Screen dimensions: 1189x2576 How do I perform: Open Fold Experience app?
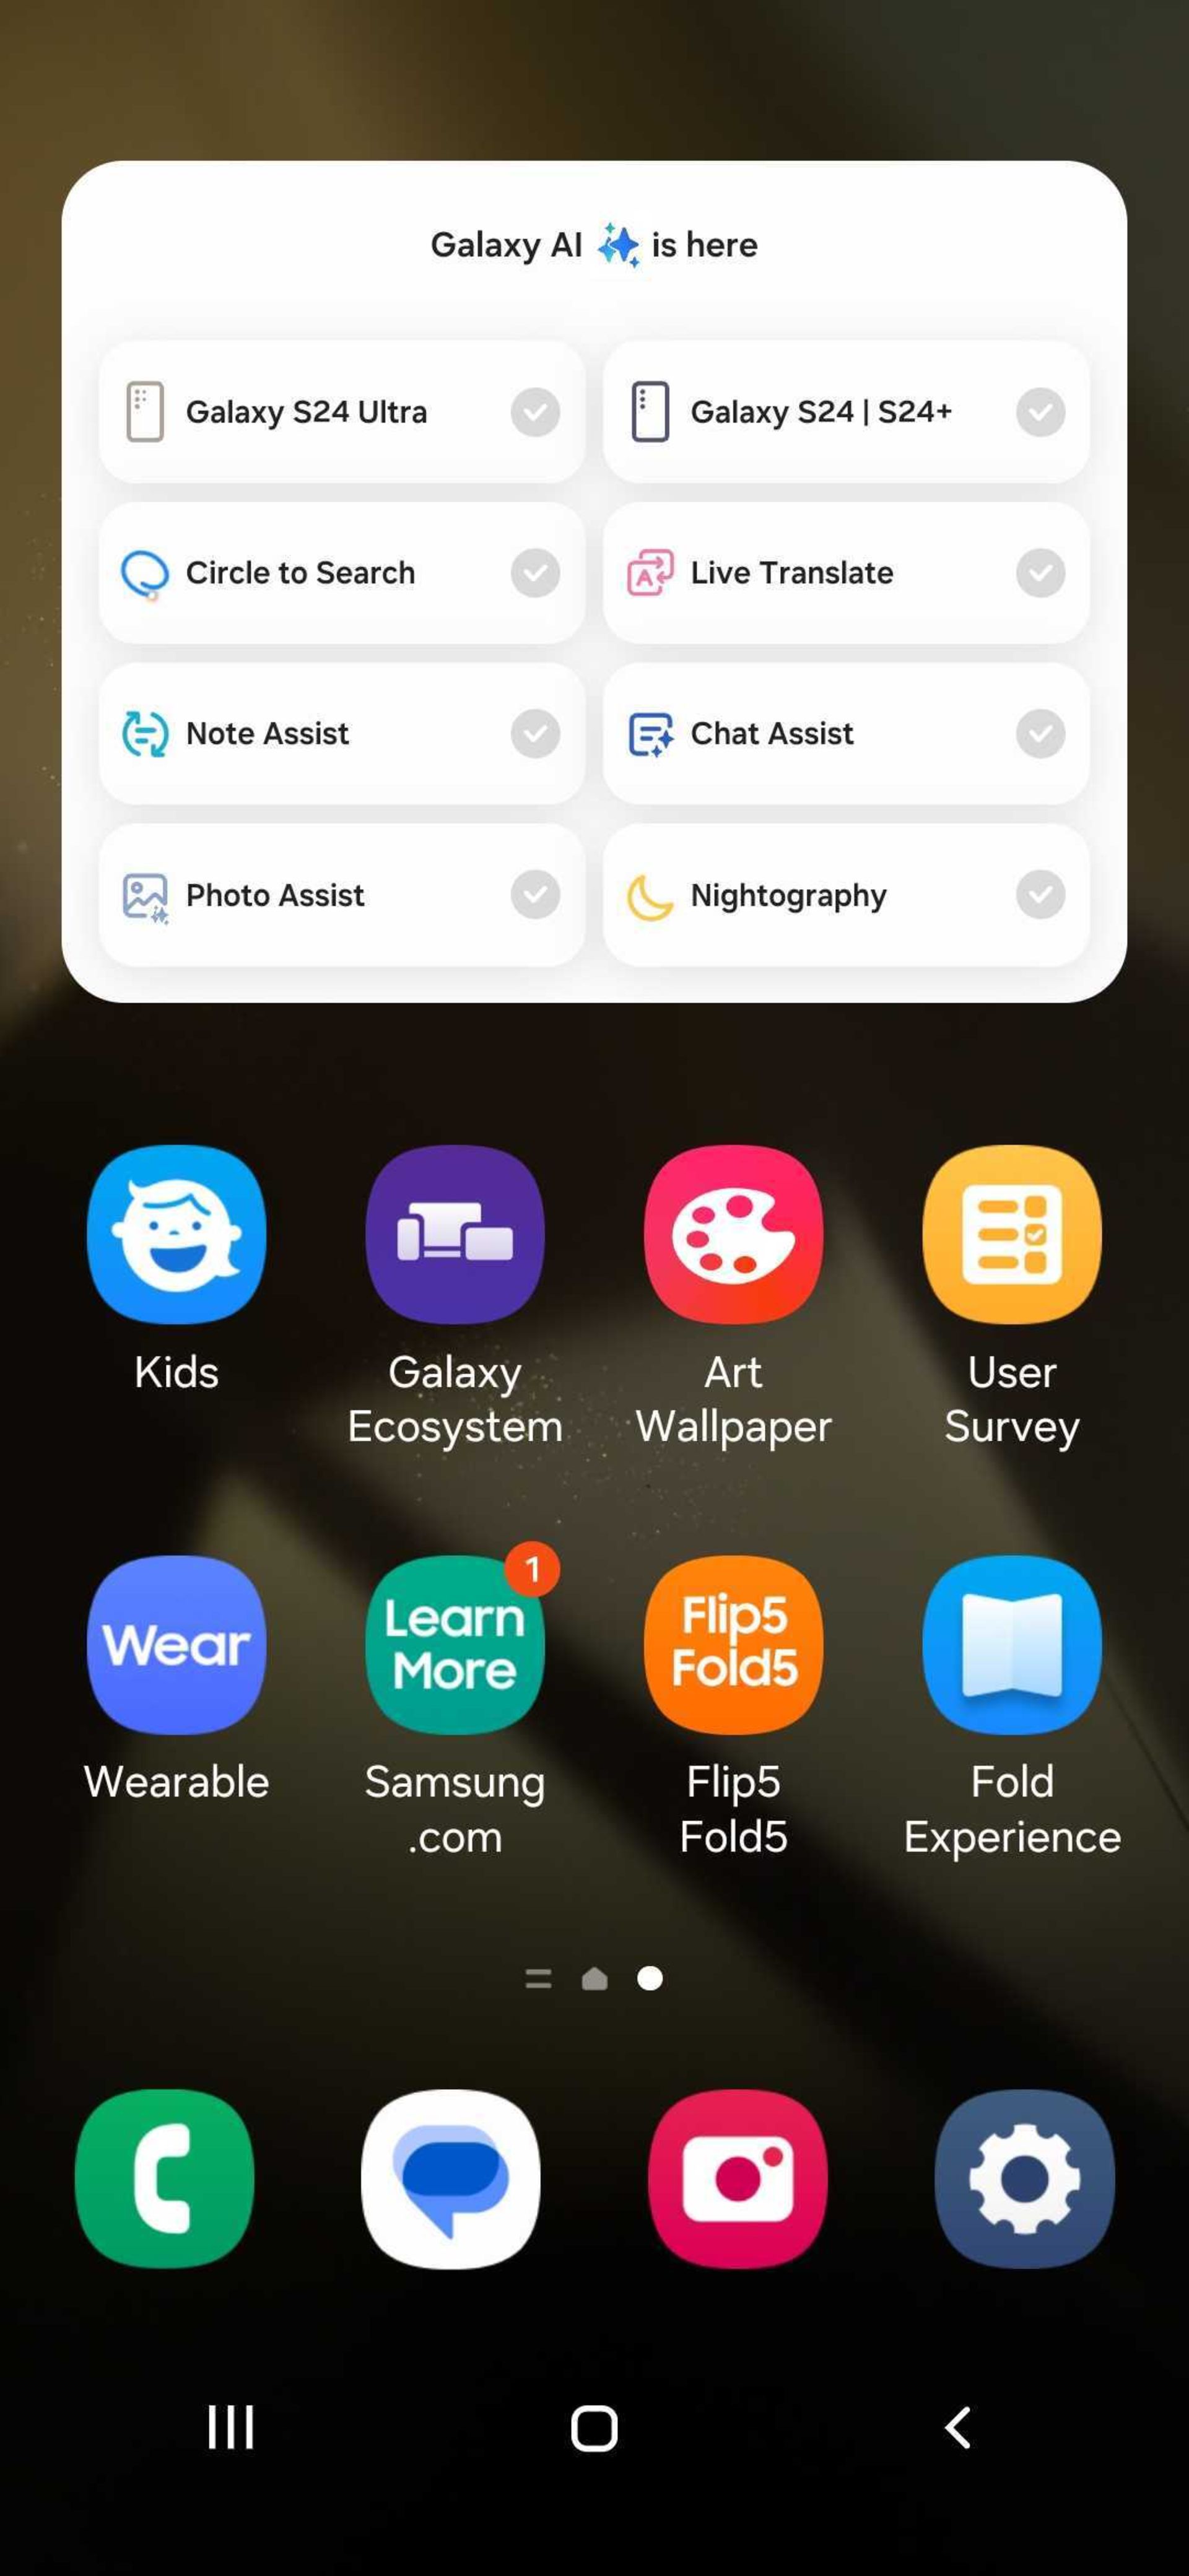pos(1012,1643)
